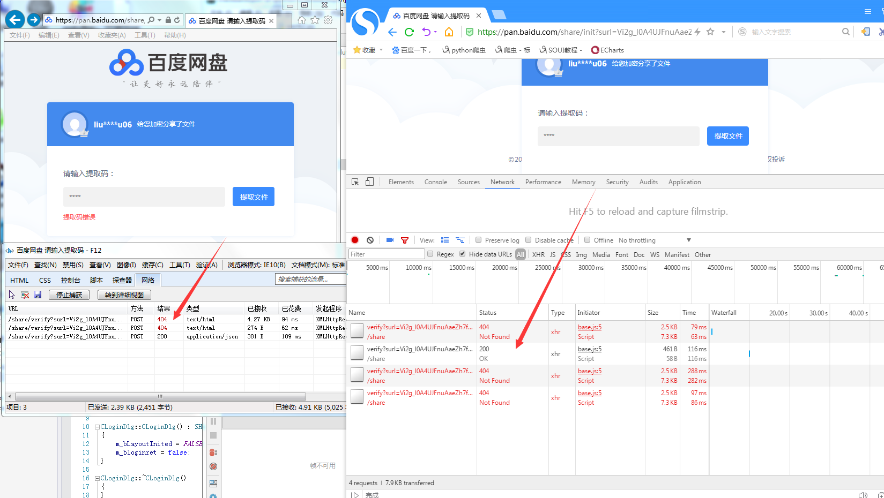The image size is (884, 498).
Task: Click 提取文件 button in IE window
Action: click(x=254, y=197)
